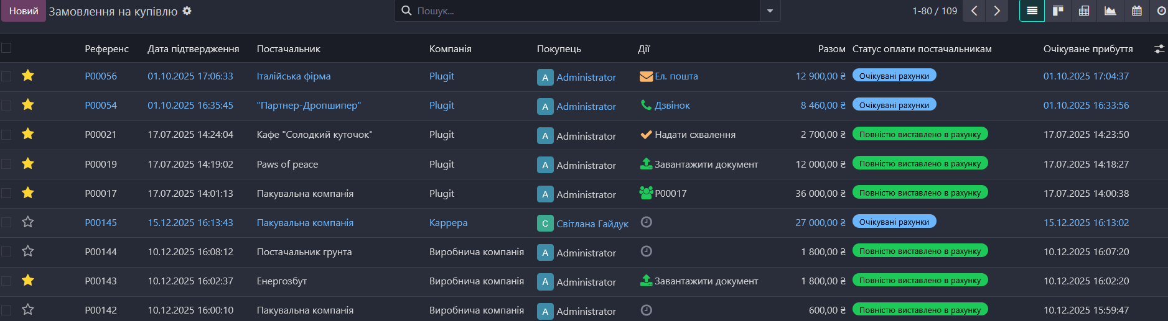This screenshot has width=1168, height=321.
Task: Open the gear settings next to Замовлення на купівлю
Action: coord(187,11)
